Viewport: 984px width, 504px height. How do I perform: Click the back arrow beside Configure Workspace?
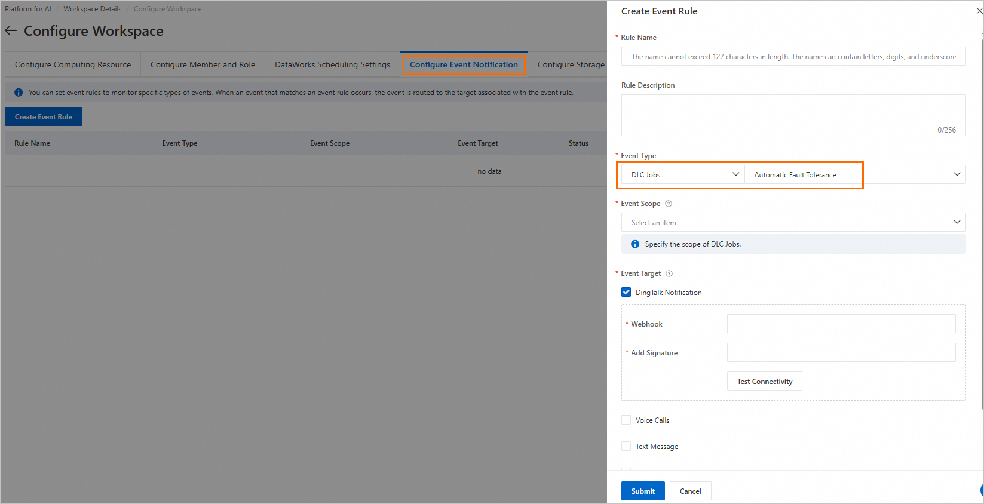(11, 30)
